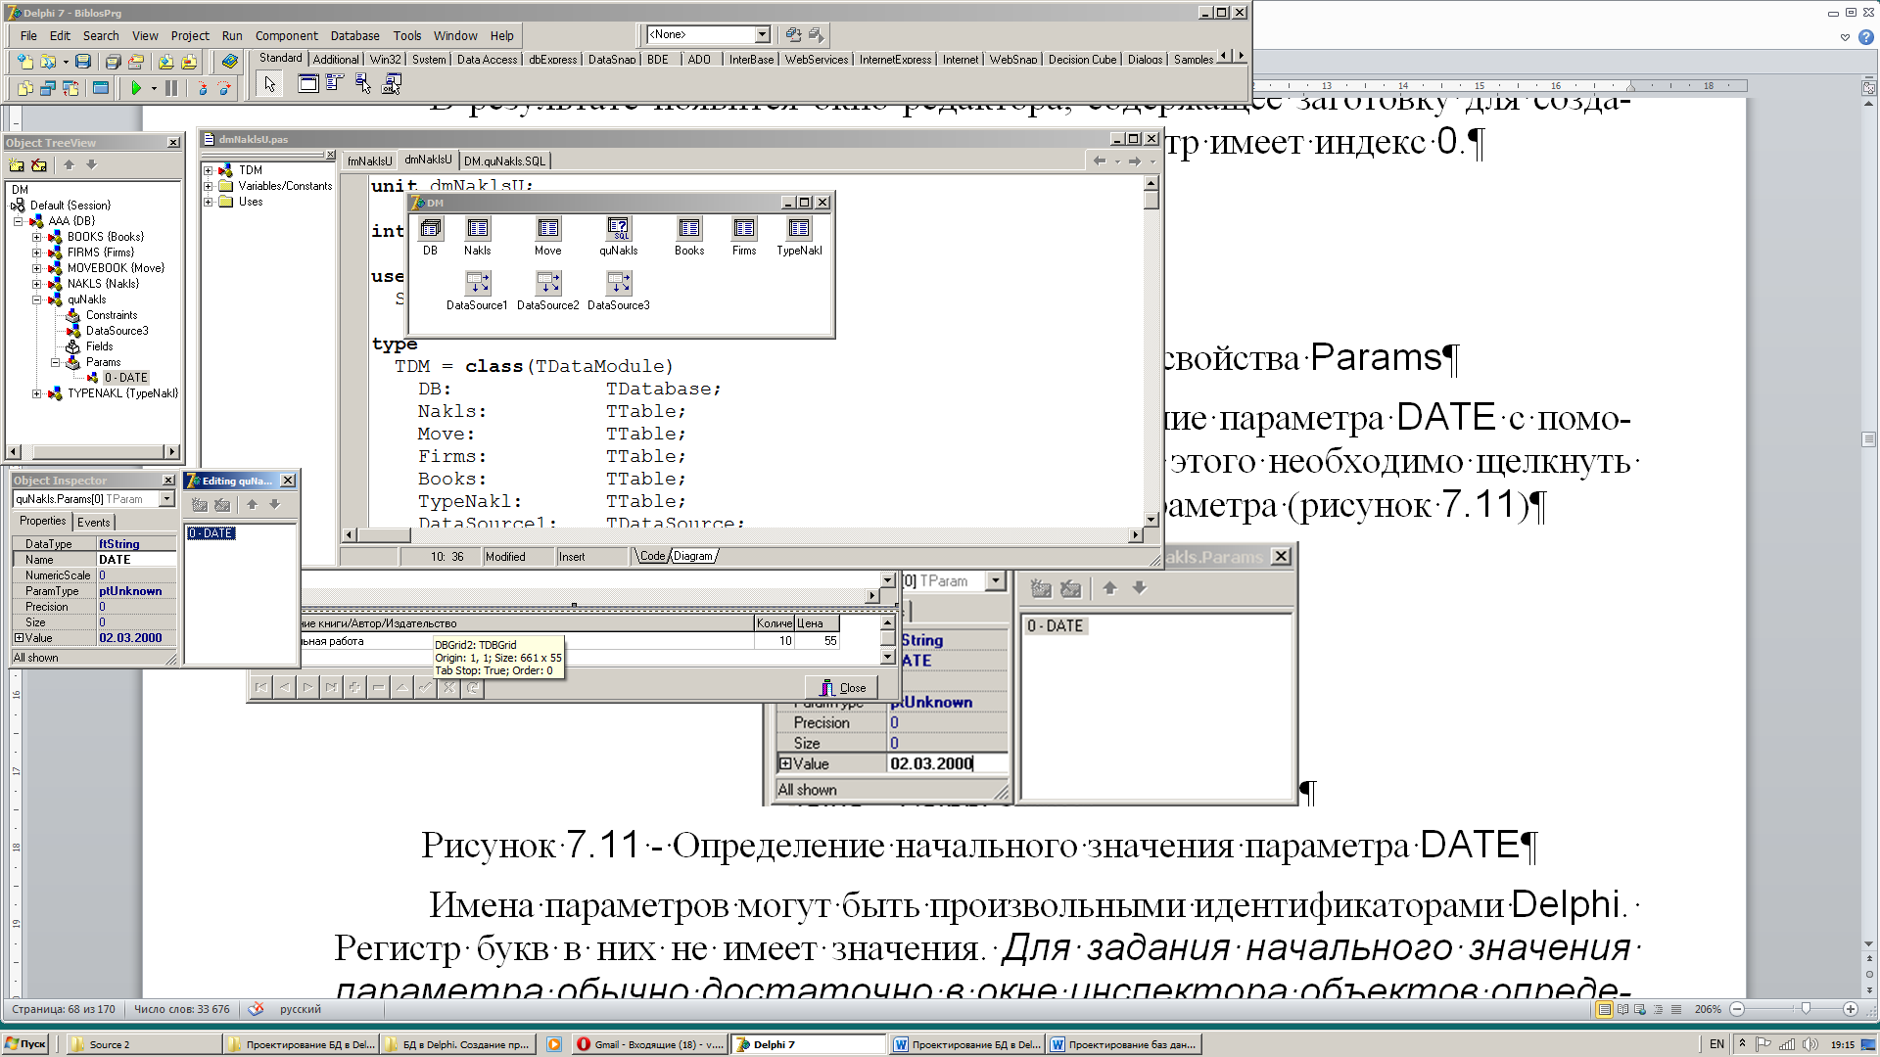Image resolution: width=1880 pixels, height=1057 pixels.
Task: Switch to fmNaklsU editor tab
Action: pos(369,161)
